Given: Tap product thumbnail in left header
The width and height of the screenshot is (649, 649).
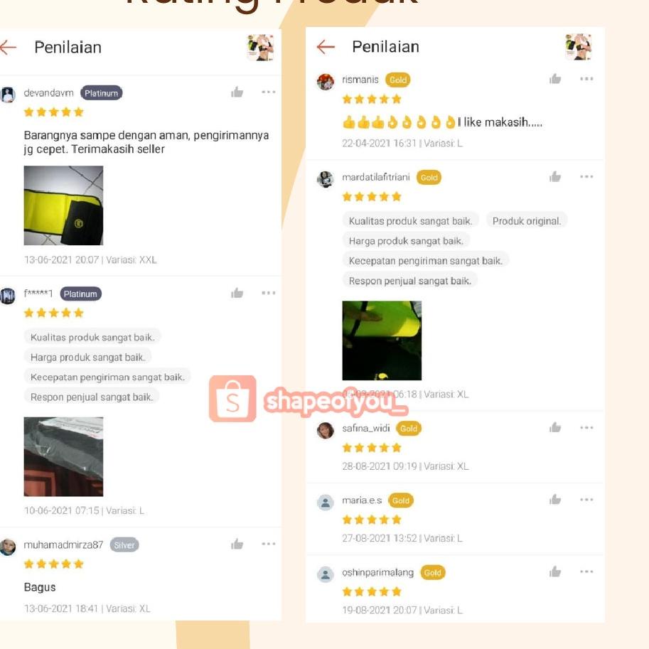Looking at the screenshot, I should click(x=260, y=48).
